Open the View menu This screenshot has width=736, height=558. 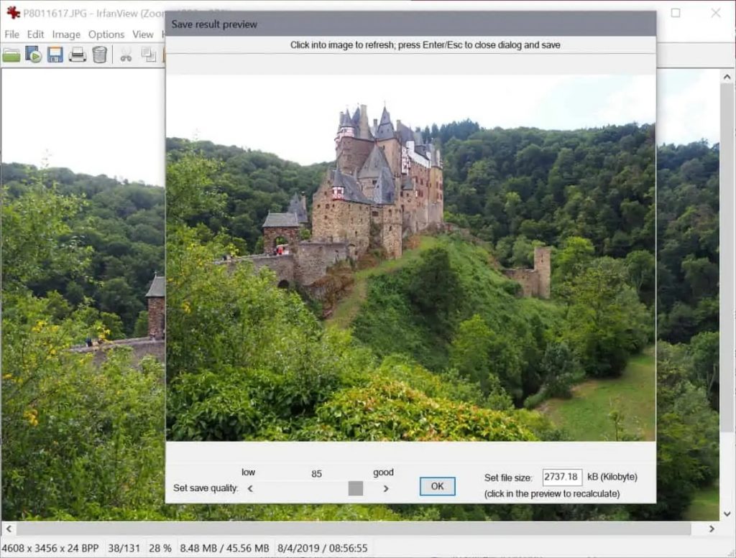coord(142,34)
